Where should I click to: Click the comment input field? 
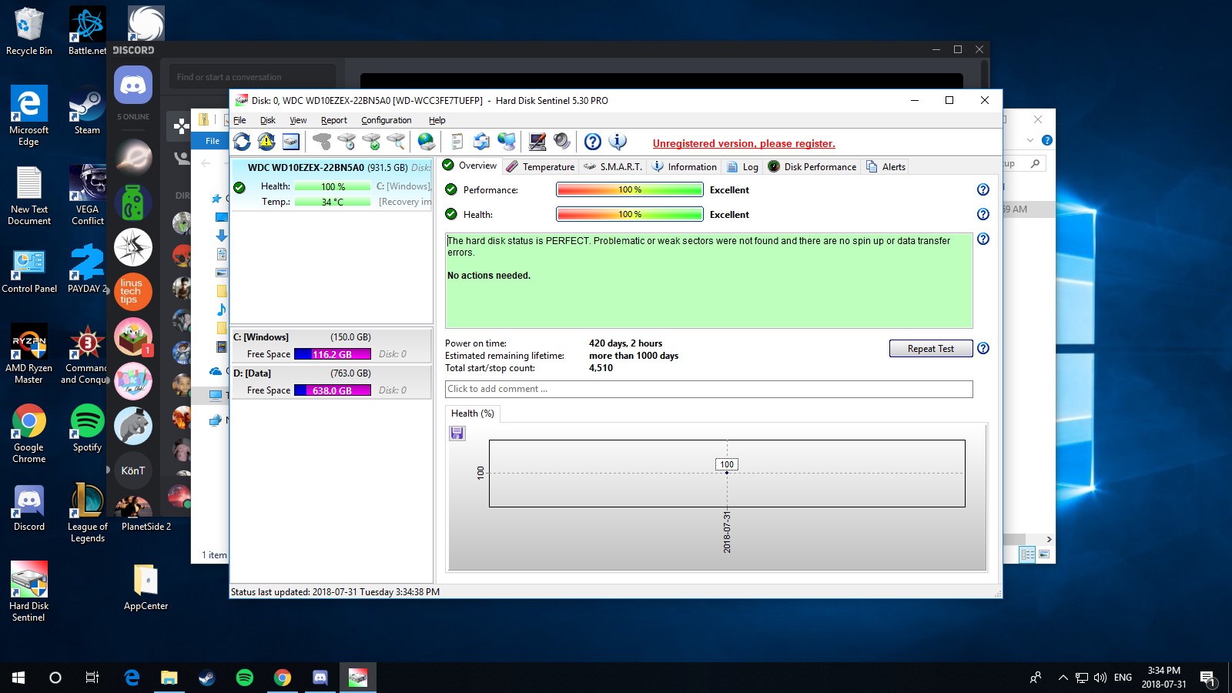pyautogui.click(x=709, y=389)
